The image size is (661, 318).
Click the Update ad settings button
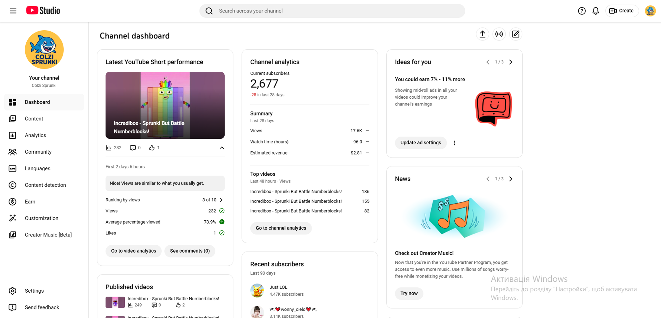click(x=420, y=143)
